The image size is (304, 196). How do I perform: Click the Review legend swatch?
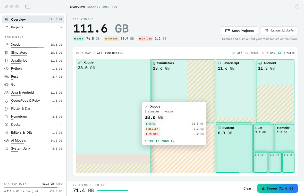click(x=246, y=53)
